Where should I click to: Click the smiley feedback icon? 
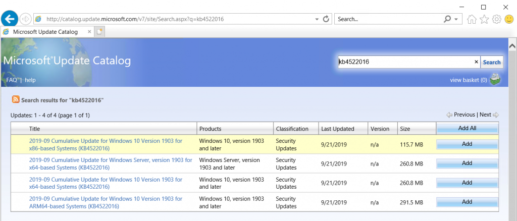[509, 19]
